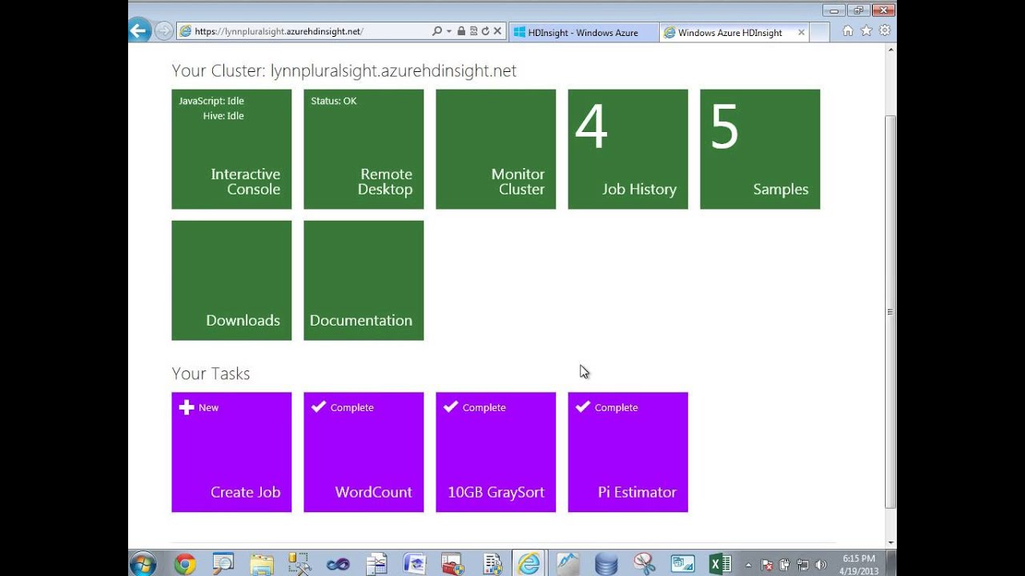Start a new job with Create Job tile
1025x576 pixels.
point(231,452)
